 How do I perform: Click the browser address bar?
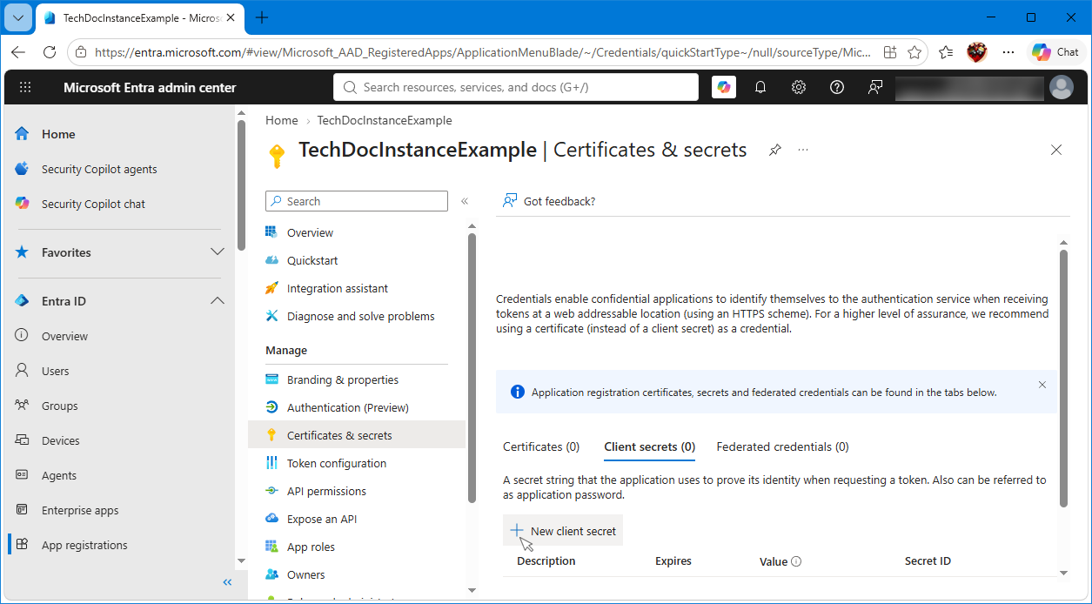point(483,52)
